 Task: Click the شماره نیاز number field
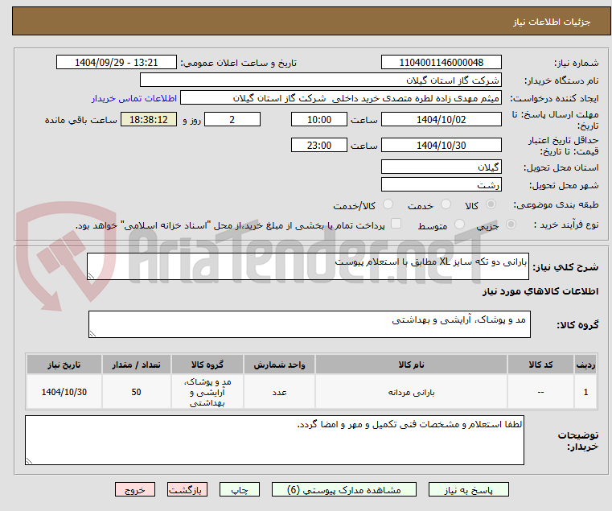441,63
